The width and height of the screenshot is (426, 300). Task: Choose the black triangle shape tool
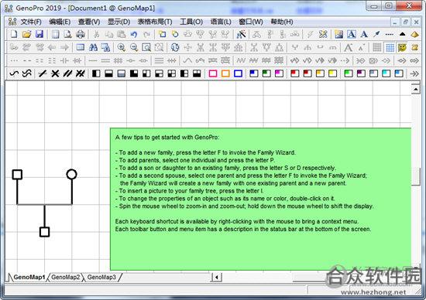click(402, 35)
